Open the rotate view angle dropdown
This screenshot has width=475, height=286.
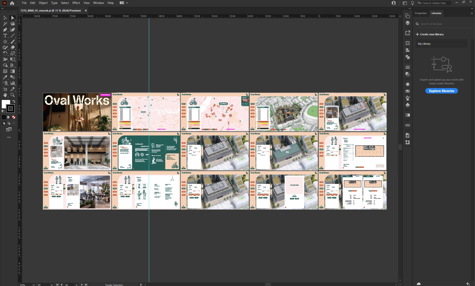click(x=52, y=285)
